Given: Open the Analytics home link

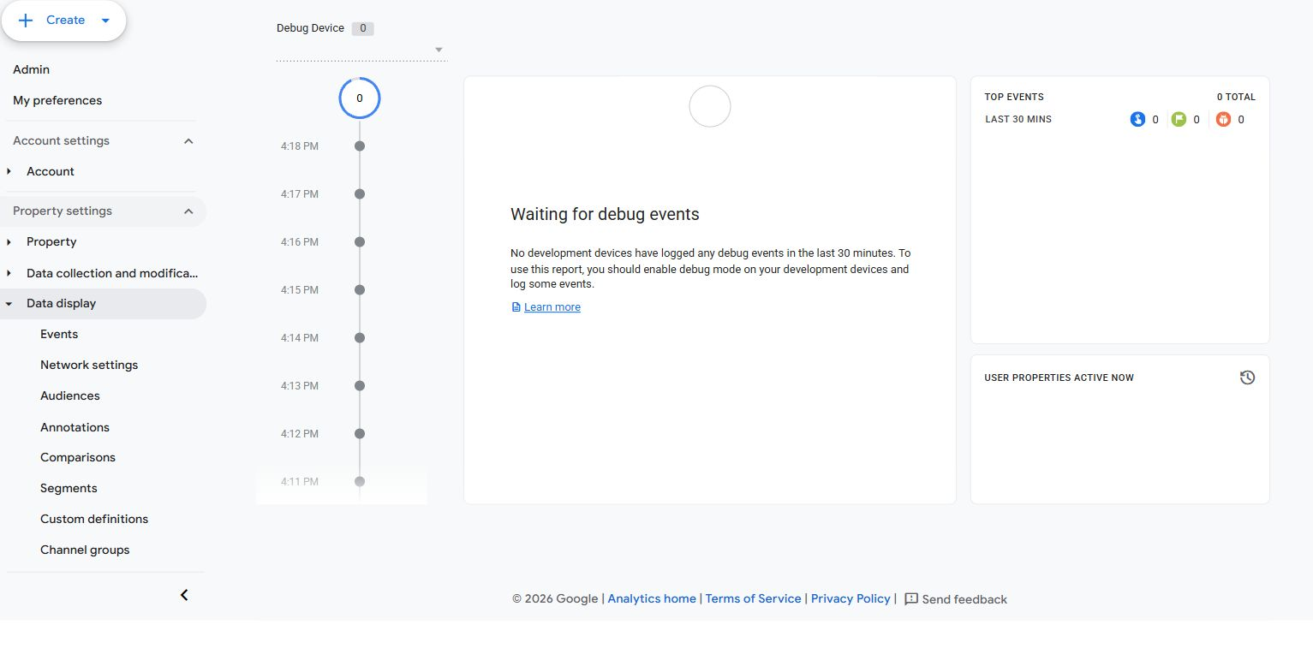Looking at the screenshot, I should point(652,599).
